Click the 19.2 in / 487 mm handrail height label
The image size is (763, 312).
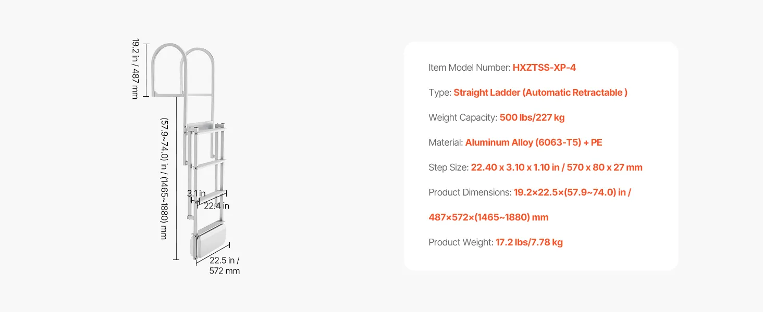[x=135, y=69]
